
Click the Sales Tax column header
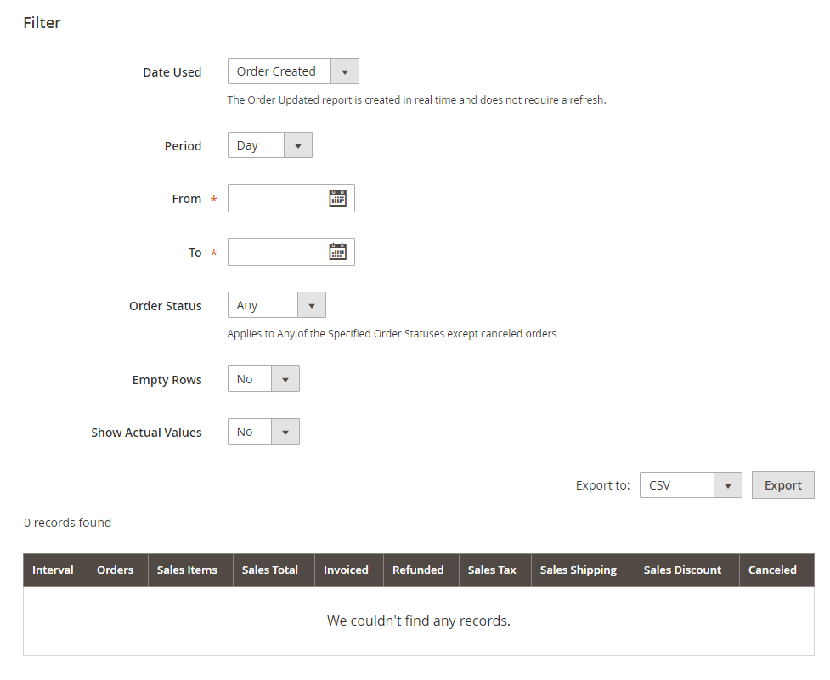point(492,570)
